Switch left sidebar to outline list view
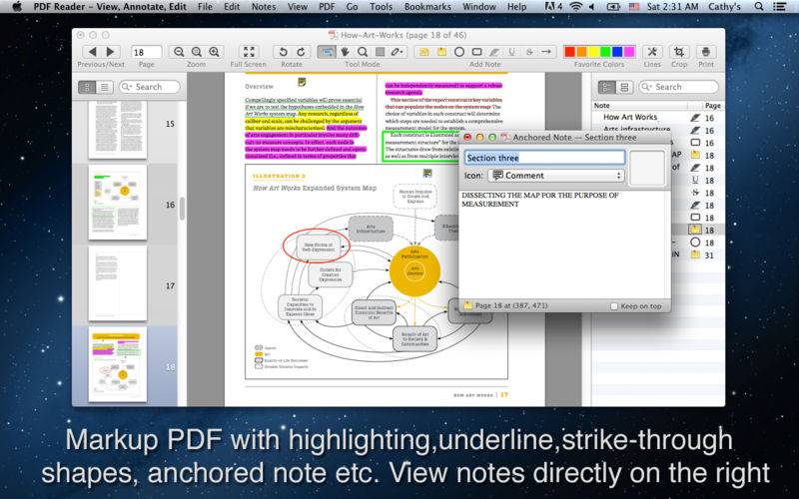The height and width of the screenshot is (499, 799). tap(105, 87)
